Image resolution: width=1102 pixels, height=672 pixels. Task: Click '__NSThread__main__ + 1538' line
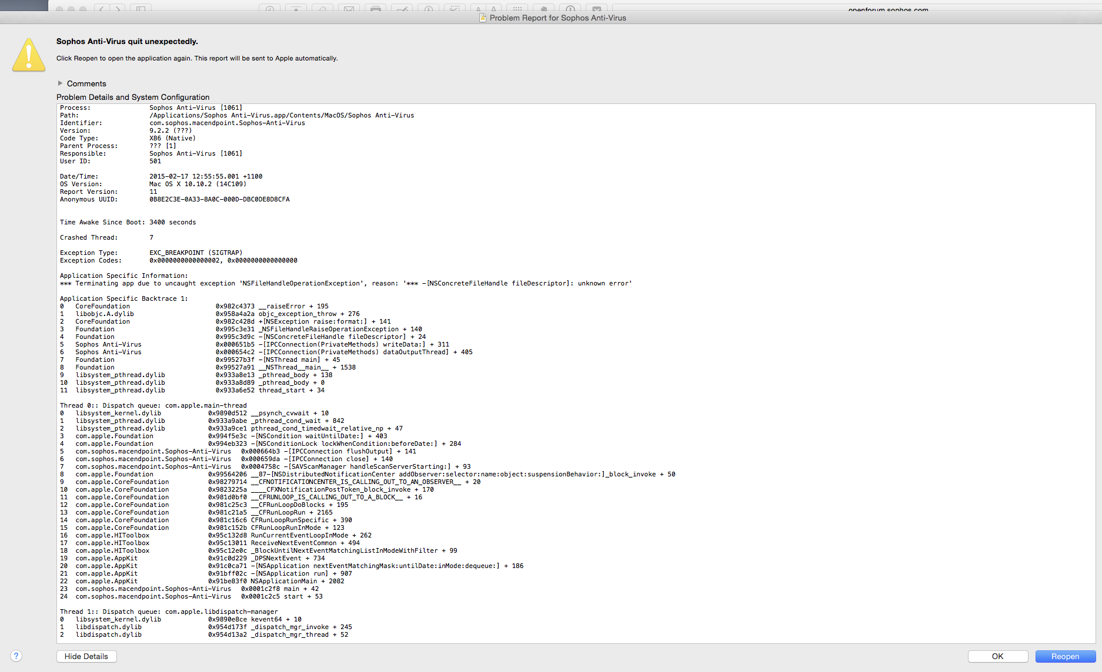pyautogui.click(x=208, y=367)
